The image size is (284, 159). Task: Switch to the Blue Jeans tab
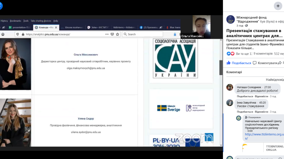pyautogui.click(x=173, y=27)
